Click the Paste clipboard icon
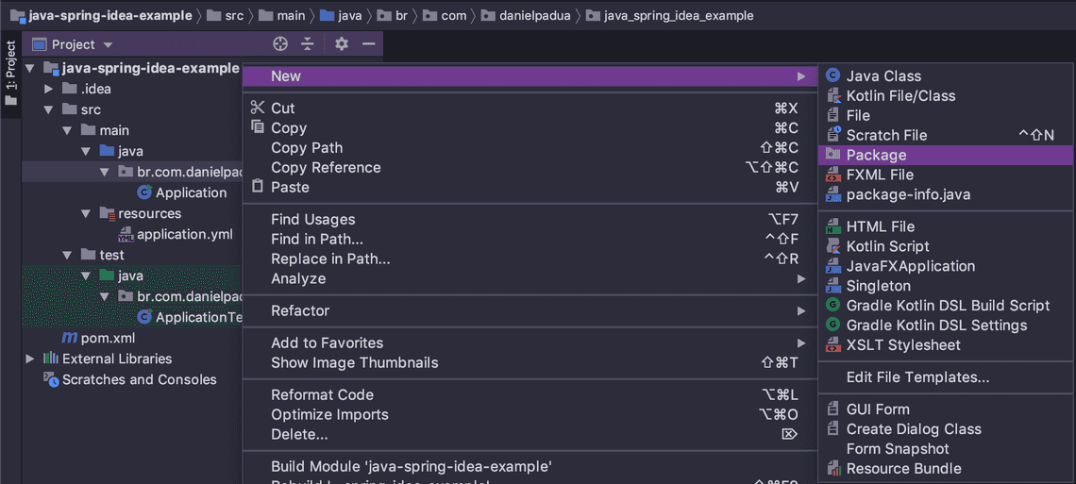1076x484 pixels. click(258, 187)
